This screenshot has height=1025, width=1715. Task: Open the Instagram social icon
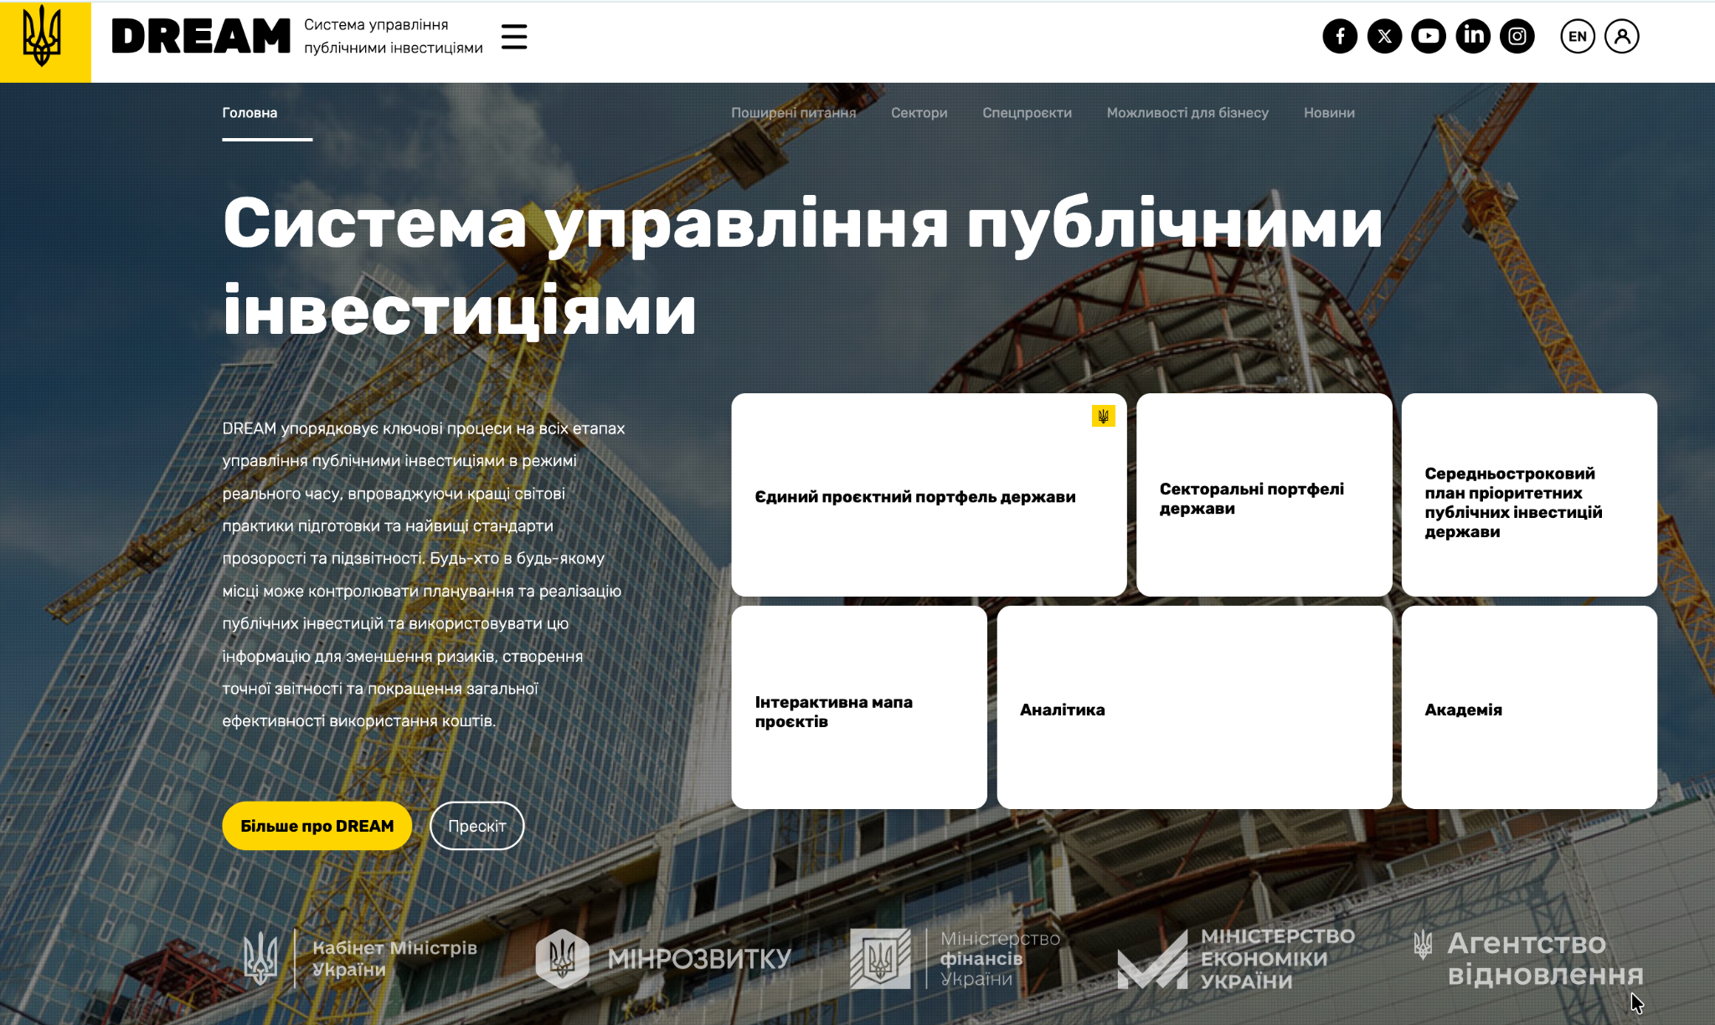(1517, 36)
